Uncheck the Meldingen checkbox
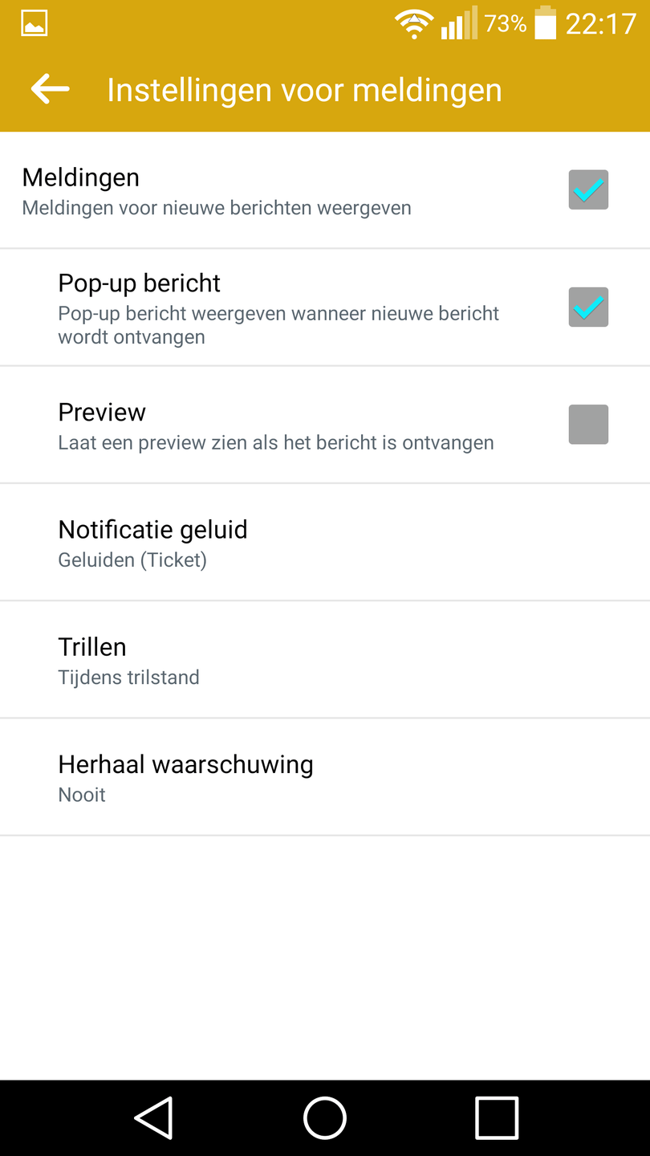 pos(588,190)
